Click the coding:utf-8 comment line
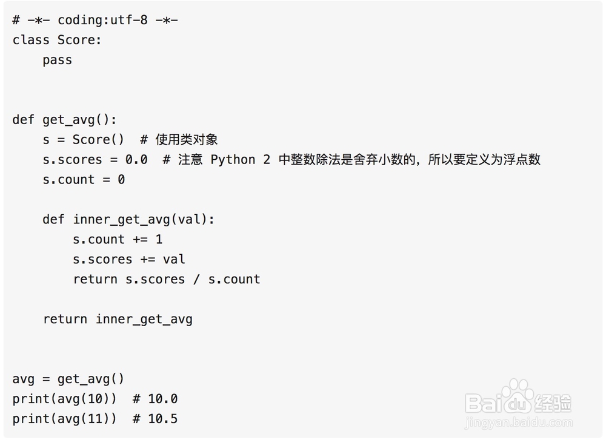606x443 pixels. (x=95, y=20)
